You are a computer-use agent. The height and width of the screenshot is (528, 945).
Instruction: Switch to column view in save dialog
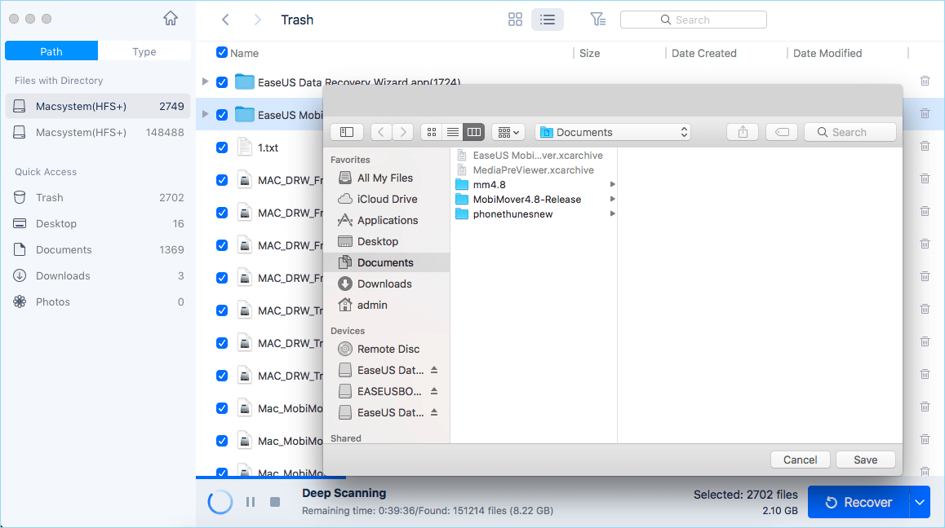click(474, 131)
